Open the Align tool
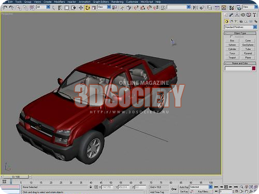Screen dimensions: 259x194 click(x=202, y=8)
